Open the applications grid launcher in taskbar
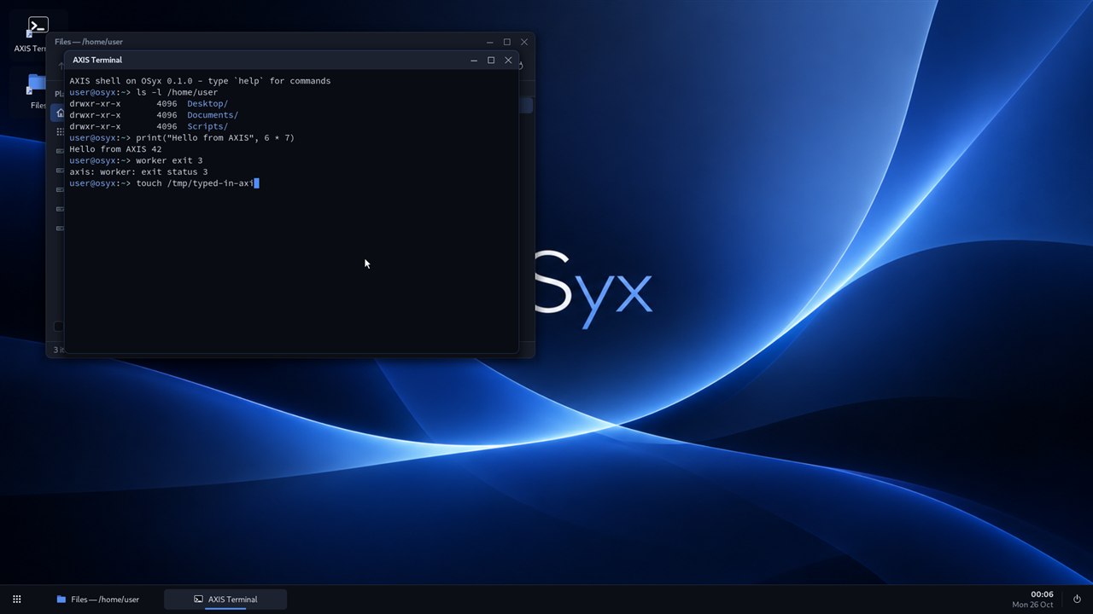Screen dimensions: 1093x614 pos(16,600)
